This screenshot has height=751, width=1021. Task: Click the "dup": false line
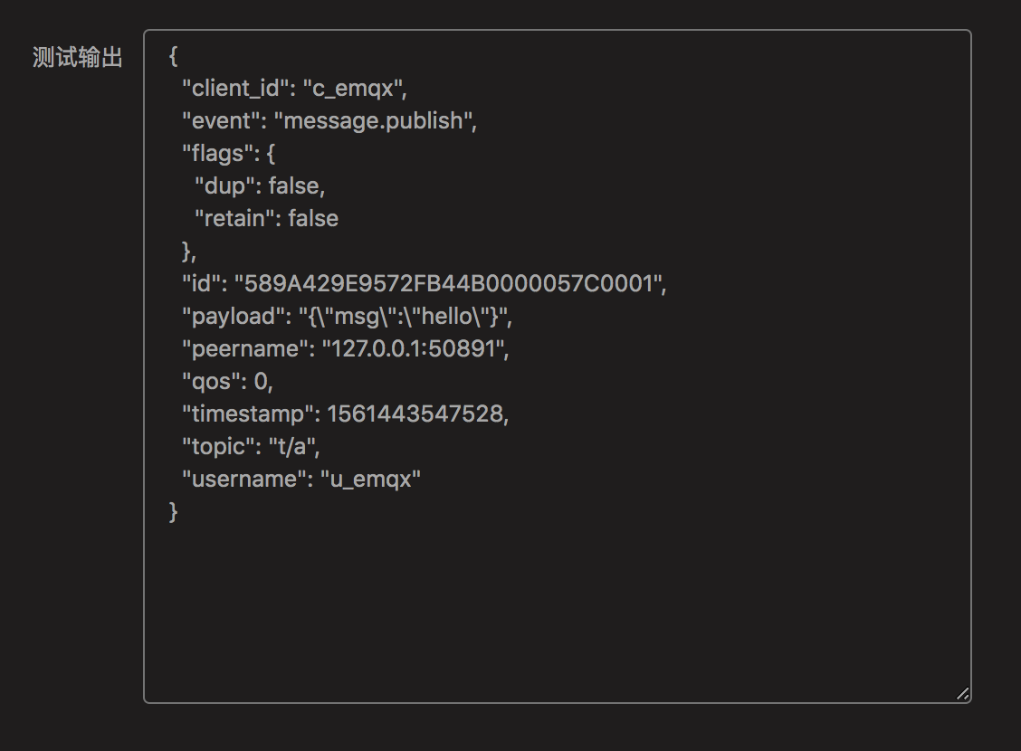coord(259,186)
